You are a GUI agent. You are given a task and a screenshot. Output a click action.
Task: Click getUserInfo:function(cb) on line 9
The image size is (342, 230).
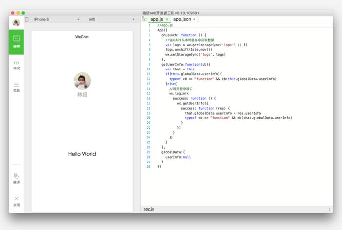coord(186,64)
